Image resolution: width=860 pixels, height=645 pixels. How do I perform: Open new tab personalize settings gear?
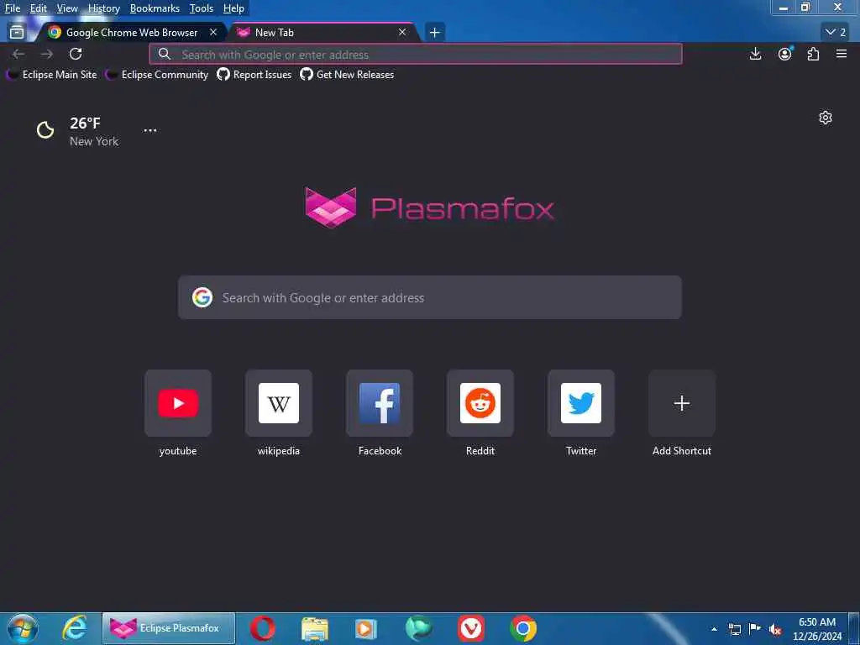[x=825, y=118]
